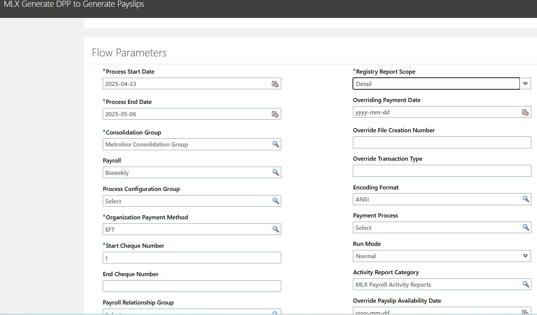This screenshot has height=315, width=537.
Task: Open the Process End Date calendar picker
Action: 275,114
